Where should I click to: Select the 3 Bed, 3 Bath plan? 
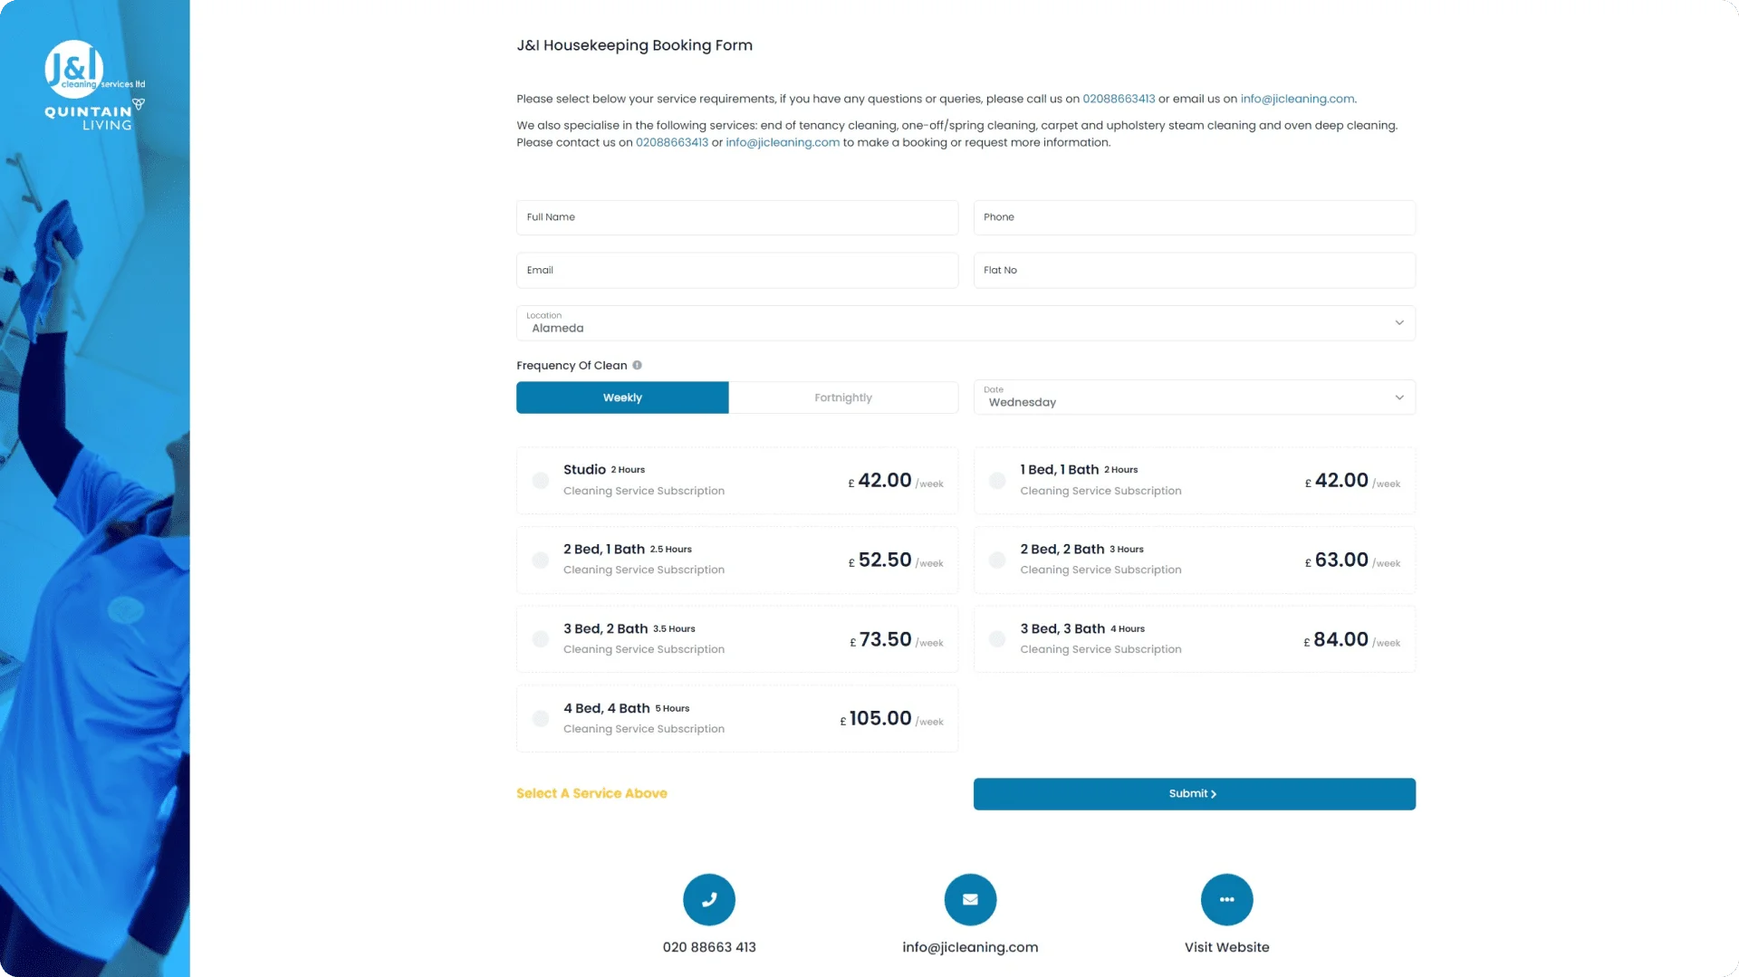click(x=997, y=639)
